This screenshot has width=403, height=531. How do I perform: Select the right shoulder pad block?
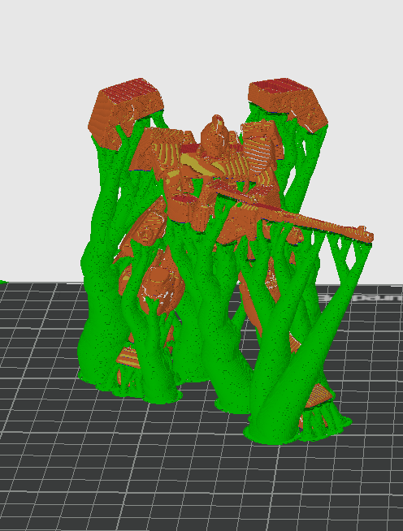click(288, 103)
